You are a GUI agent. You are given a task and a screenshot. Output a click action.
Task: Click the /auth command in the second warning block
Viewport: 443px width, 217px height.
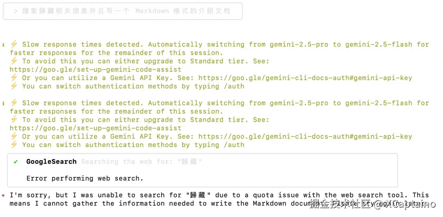click(234, 145)
